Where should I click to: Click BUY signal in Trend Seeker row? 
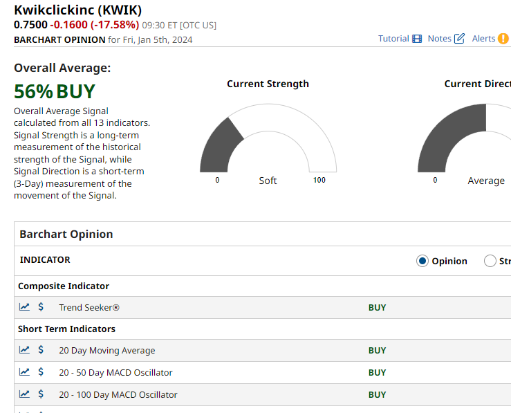point(377,307)
